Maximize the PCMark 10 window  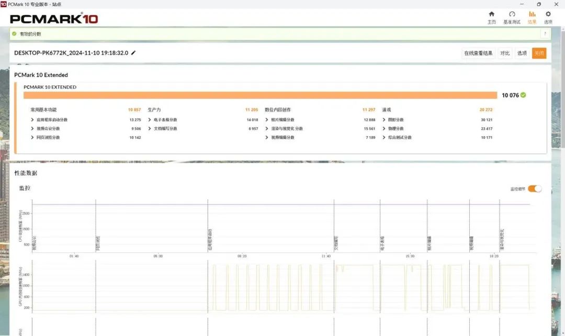pyautogui.click(x=539, y=4)
